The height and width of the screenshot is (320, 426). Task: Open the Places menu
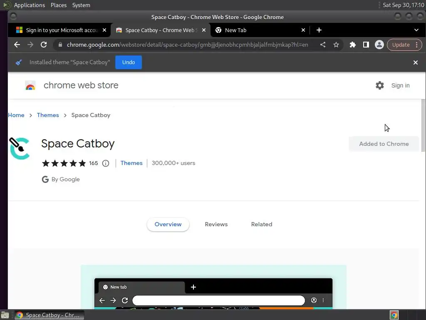(59, 5)
